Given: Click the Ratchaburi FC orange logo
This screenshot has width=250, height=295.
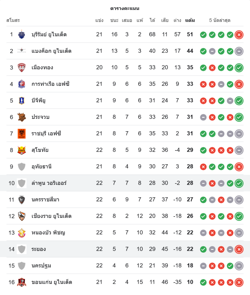Looking at the screenshot, I should [22, 134].
